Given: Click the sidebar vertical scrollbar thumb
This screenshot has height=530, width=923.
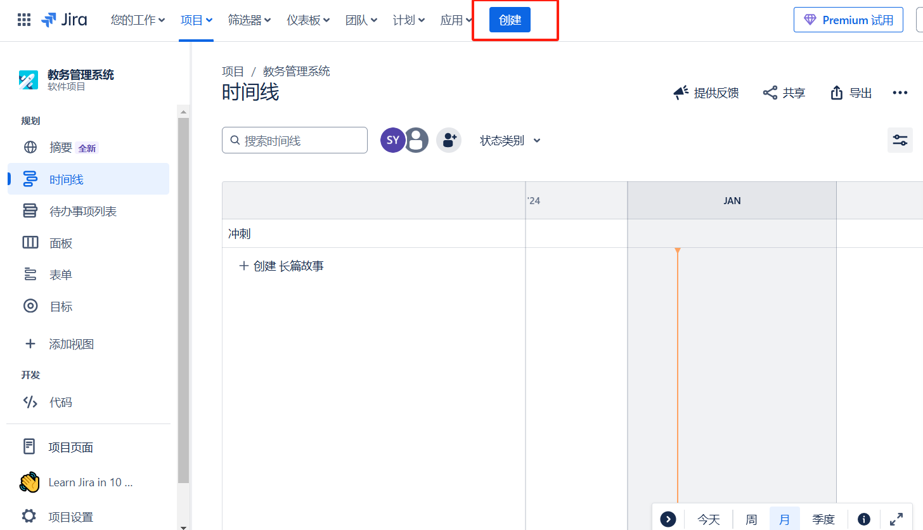Looking at the screenshot, I should [183, 300].
